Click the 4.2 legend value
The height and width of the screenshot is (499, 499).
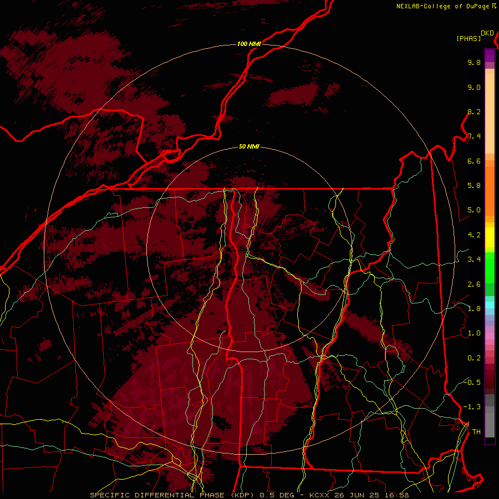click(x=474, y=235)
